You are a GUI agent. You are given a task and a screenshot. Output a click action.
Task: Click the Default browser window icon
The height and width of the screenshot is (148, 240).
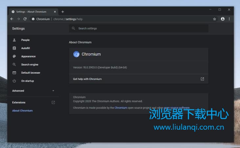(x=14, y=73)
